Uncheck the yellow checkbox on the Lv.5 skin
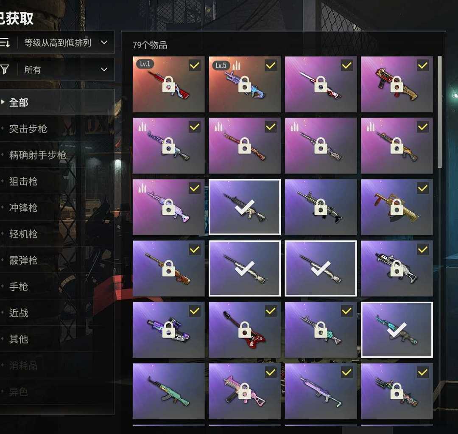This screenshot has height=434, width=458. pyautogui.click(x=271, y=65)
